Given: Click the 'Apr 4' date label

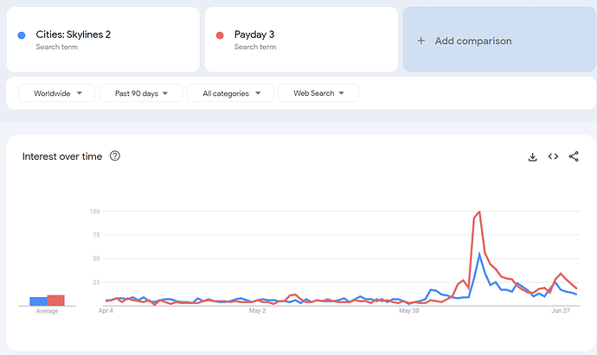Looking at the screenshot, I should point(106,311).
